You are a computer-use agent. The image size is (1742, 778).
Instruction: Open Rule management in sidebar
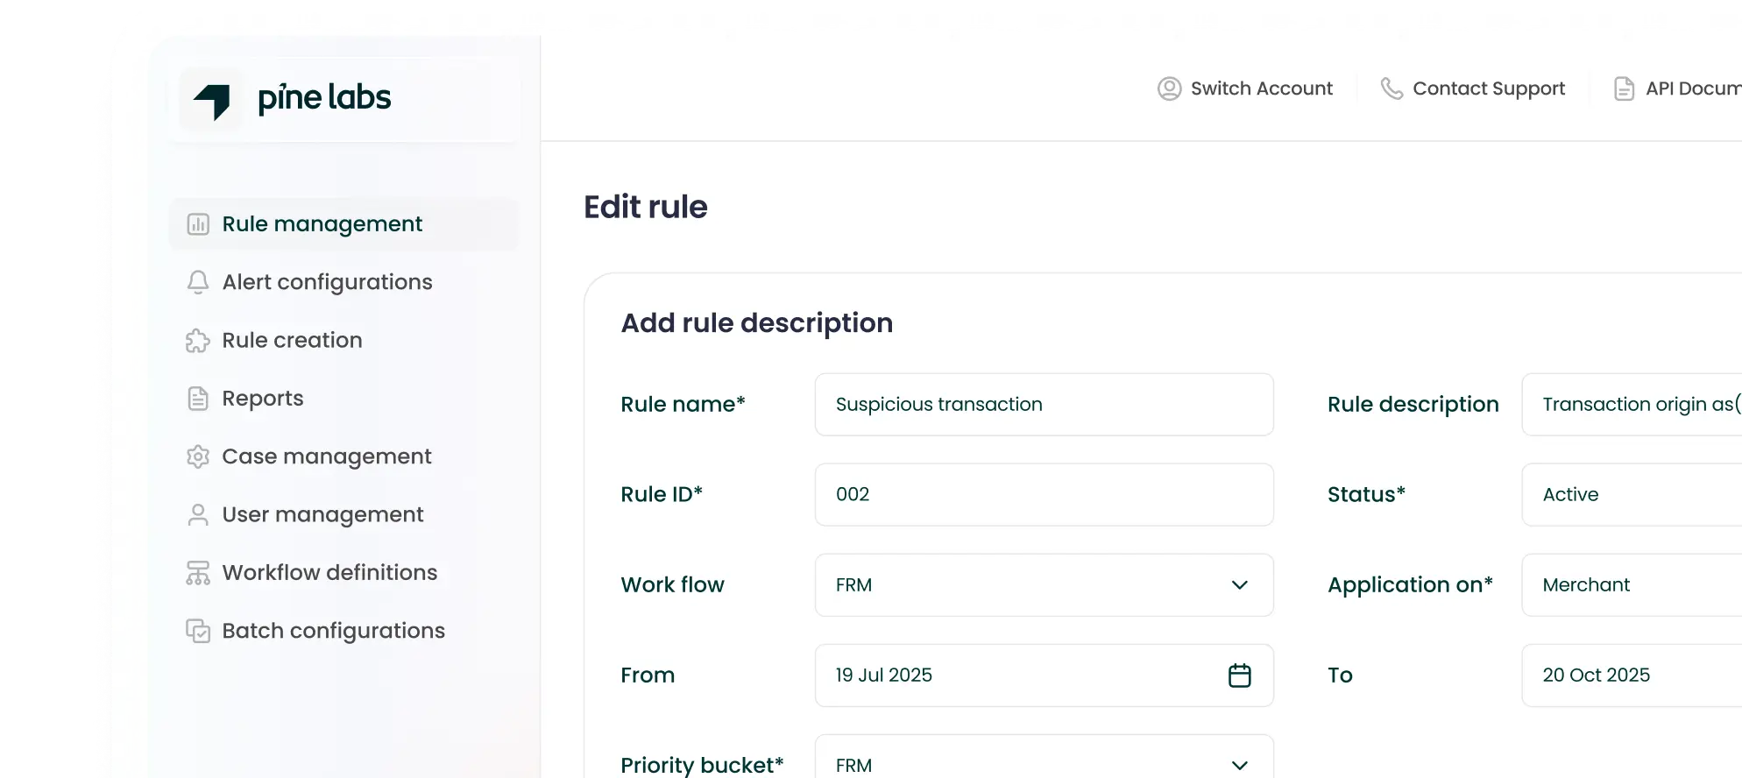click(343, 224)
